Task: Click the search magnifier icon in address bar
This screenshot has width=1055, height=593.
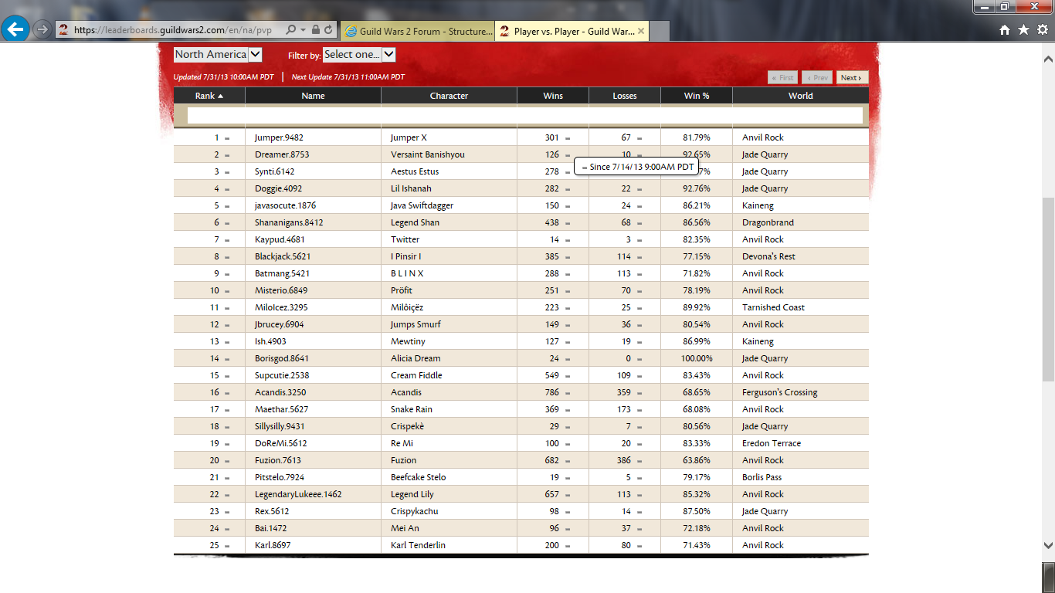Action: pyautogui.click(x=291, y=30)
